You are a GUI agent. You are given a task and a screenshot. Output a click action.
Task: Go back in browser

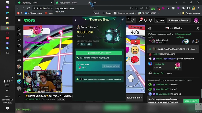coord(18,8)
